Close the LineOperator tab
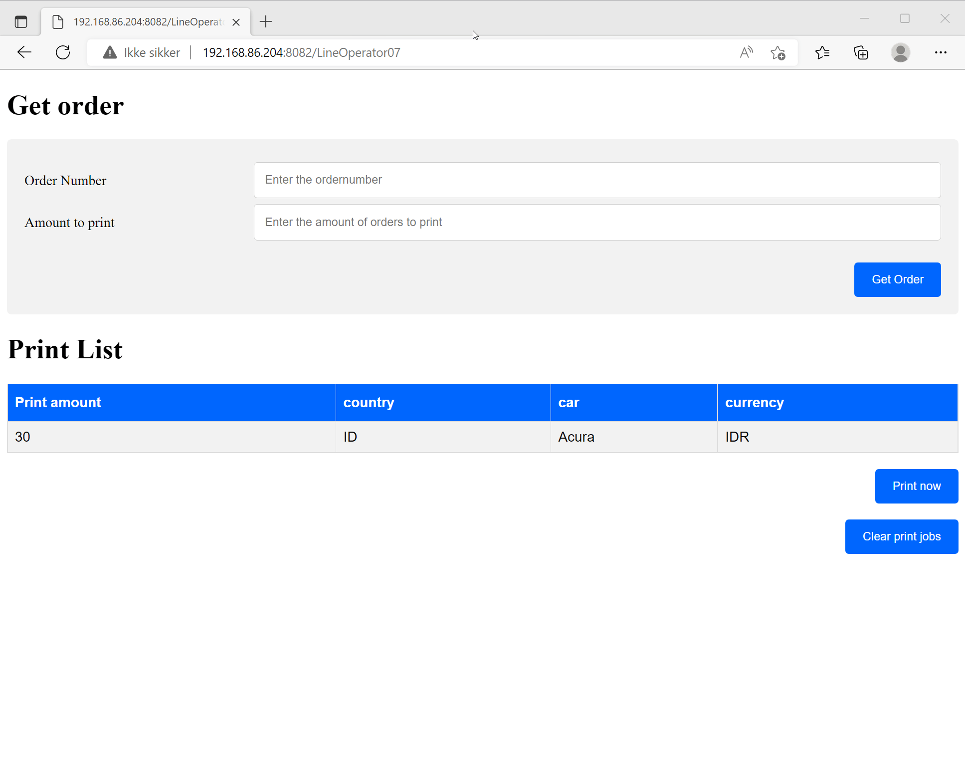The width and height of the screenshot is (965, 759). [x=236, y=22]
